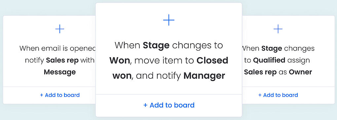
Task: Click the "When email is opened" sentence text
Action: pyautogui.click(x=57, y=49)
